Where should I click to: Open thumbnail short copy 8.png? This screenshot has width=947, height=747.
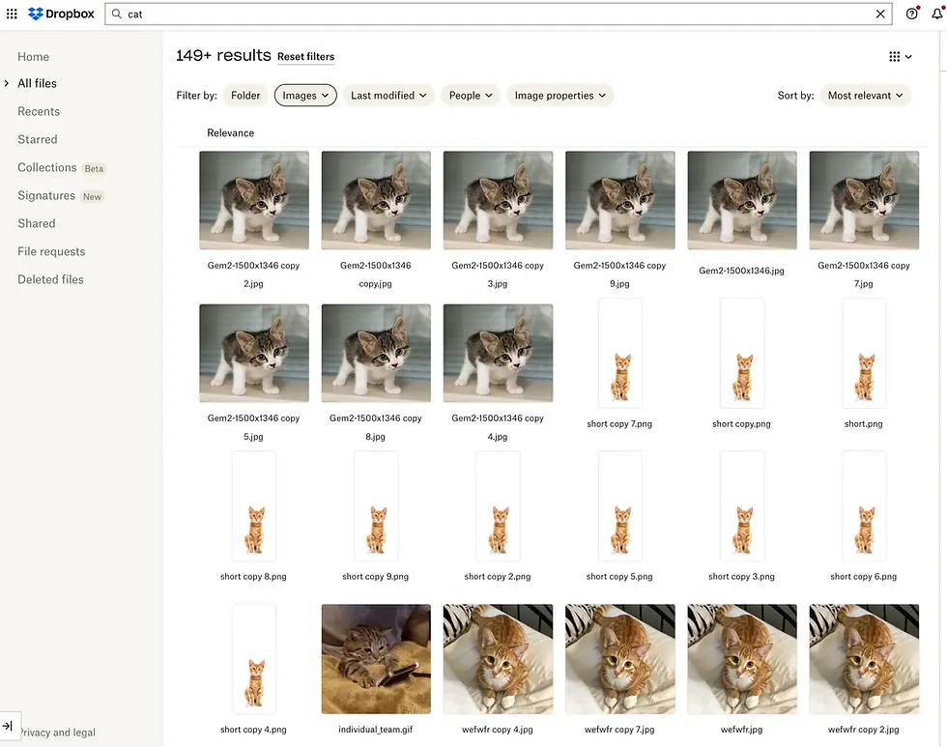[254, 505]
